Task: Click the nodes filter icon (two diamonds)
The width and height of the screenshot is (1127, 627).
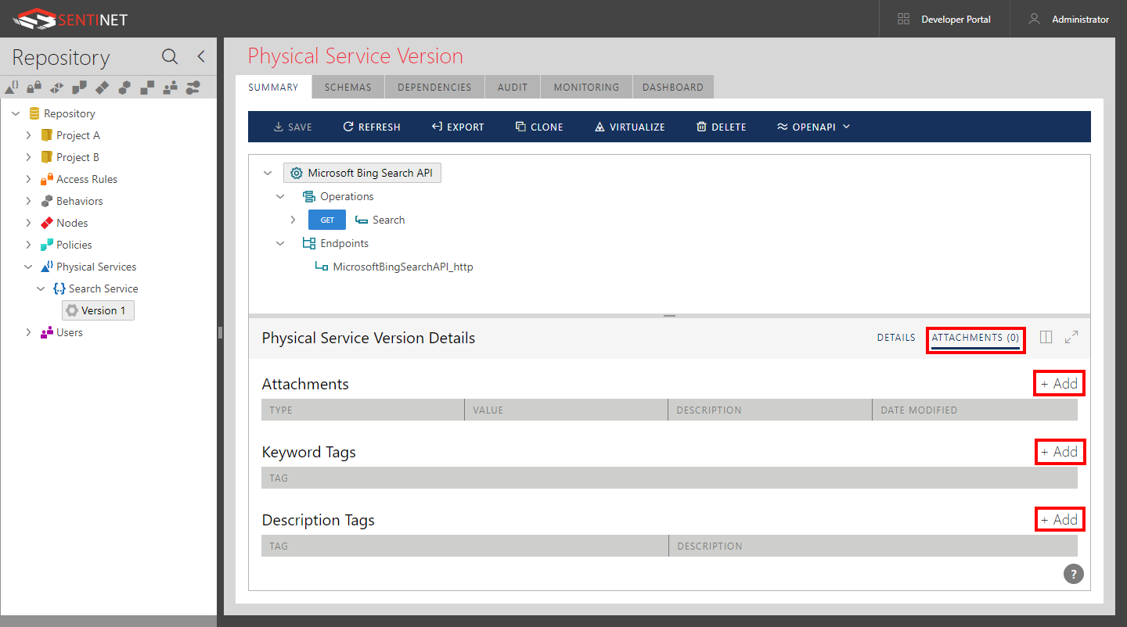Action: point(103,87)
